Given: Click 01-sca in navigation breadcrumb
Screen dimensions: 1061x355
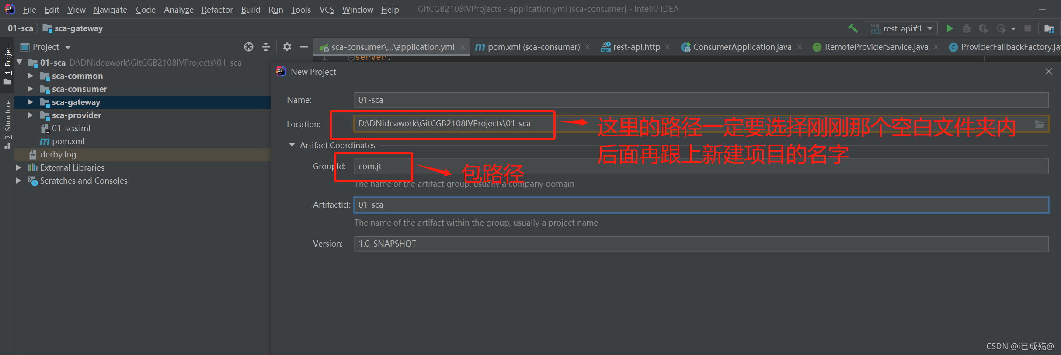Looking at the screenshot, I should [x=20, y=28].
